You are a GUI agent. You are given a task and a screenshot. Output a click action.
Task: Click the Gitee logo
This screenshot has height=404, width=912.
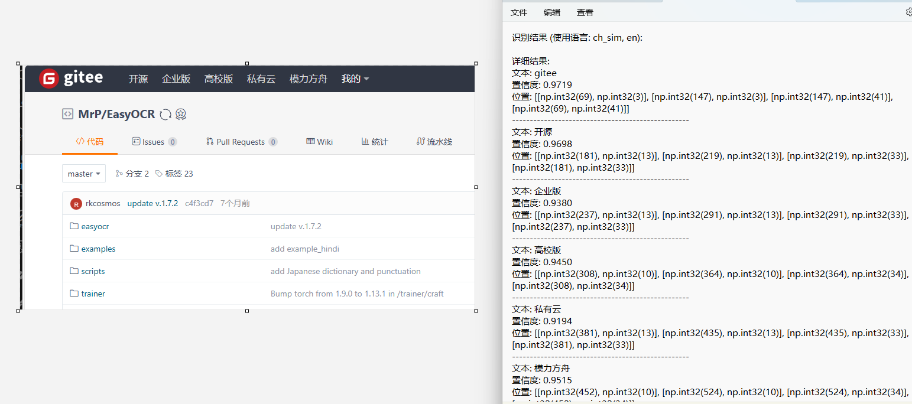coord(71,78)
